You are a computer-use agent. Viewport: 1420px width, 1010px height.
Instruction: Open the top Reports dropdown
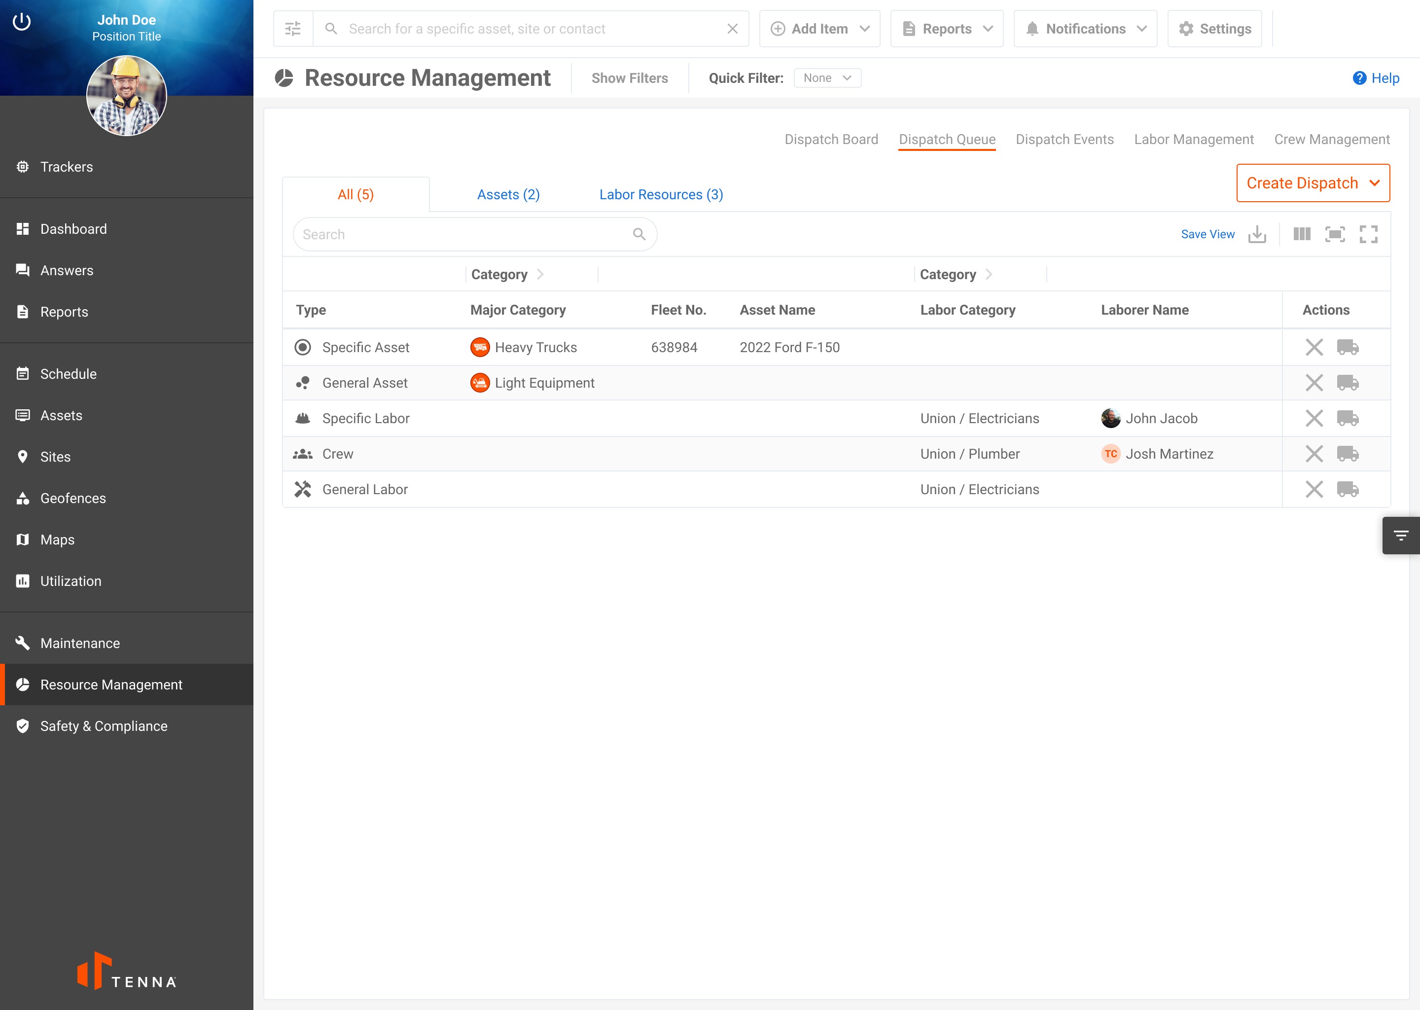947,29
